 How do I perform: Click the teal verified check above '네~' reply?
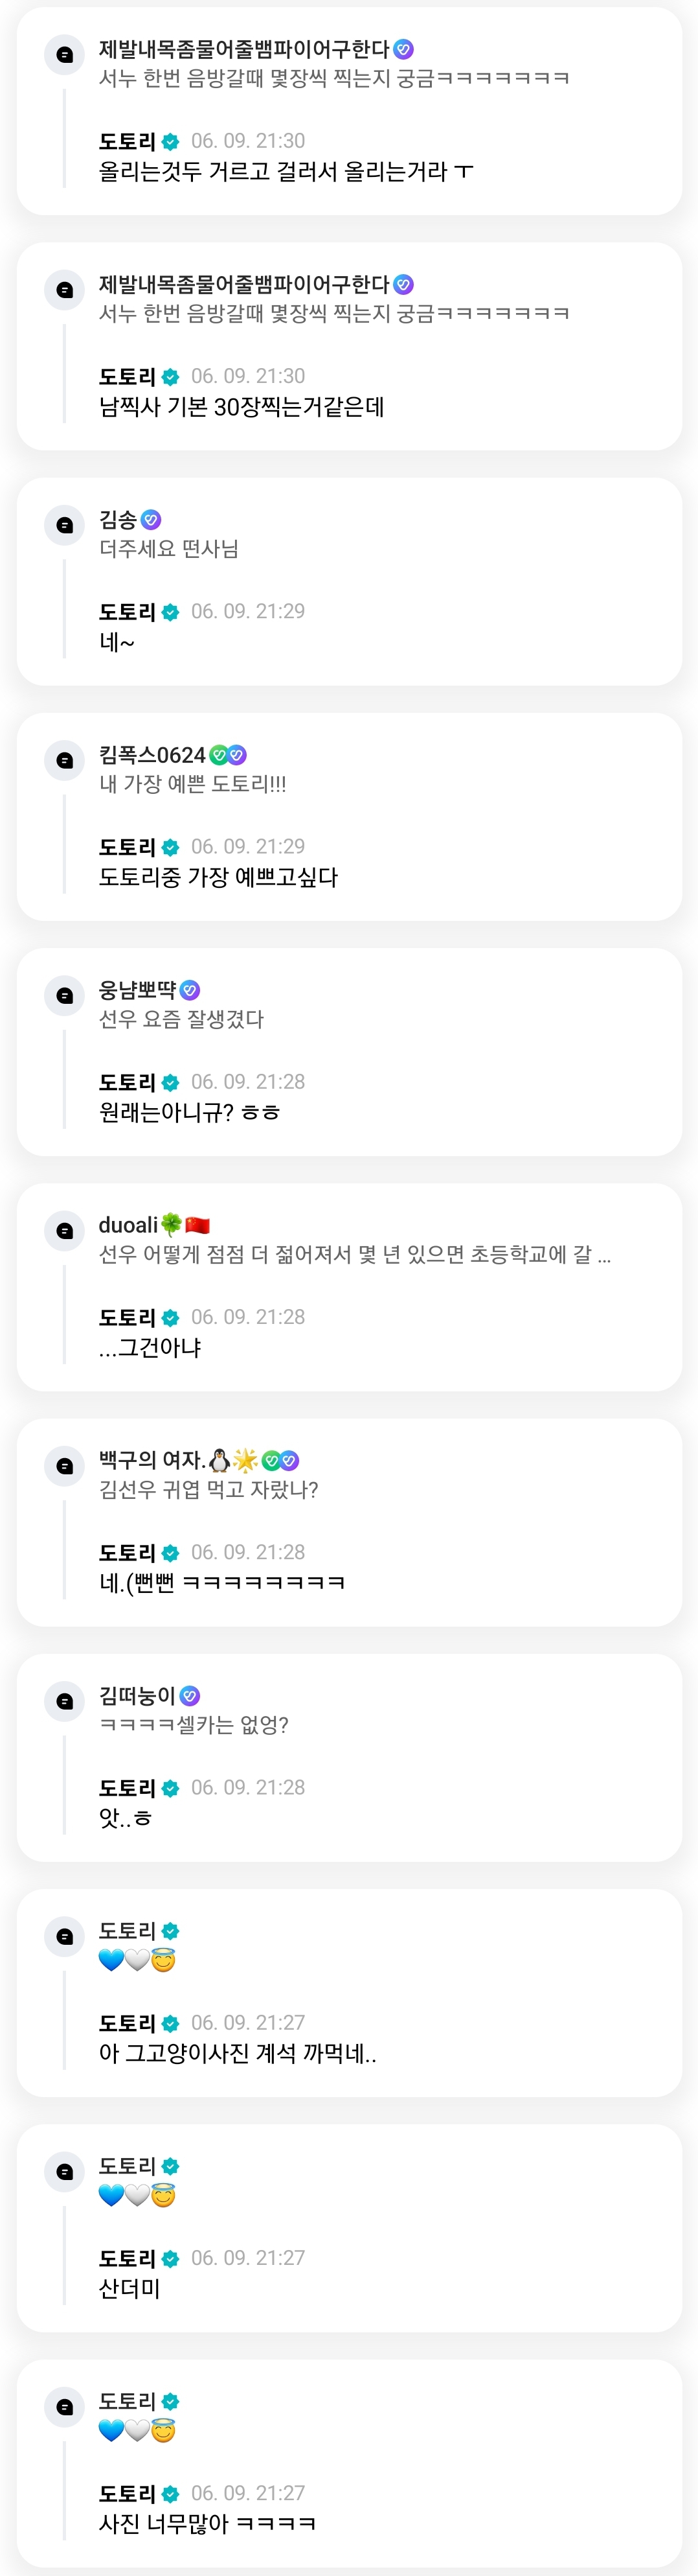pyautogui.click(x=171, y=612)
